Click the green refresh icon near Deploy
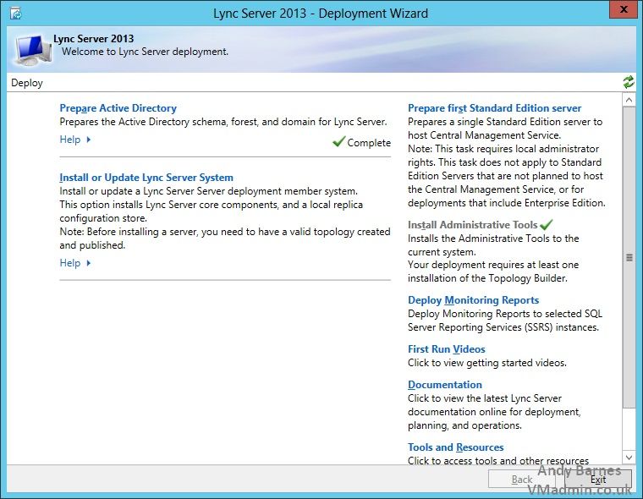Viewport: 643px width, 499px height. pos(628,82)
